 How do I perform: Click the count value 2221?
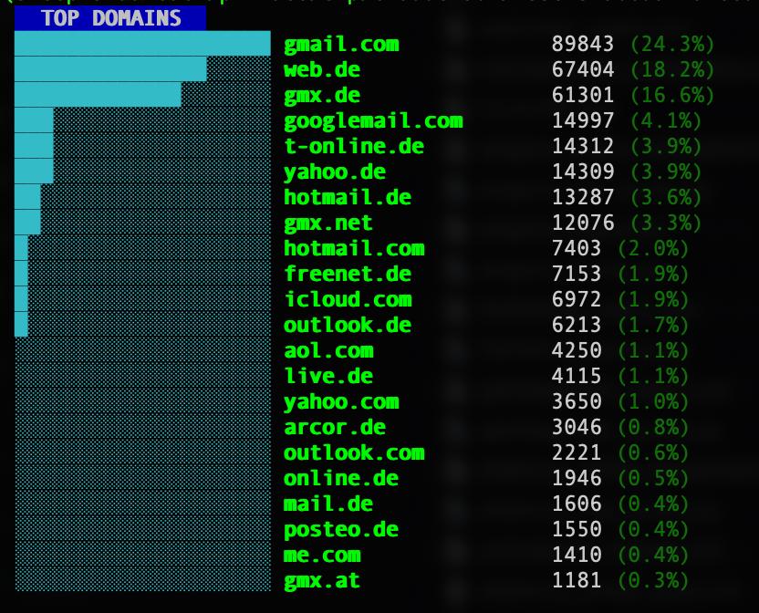click(577, 452)
